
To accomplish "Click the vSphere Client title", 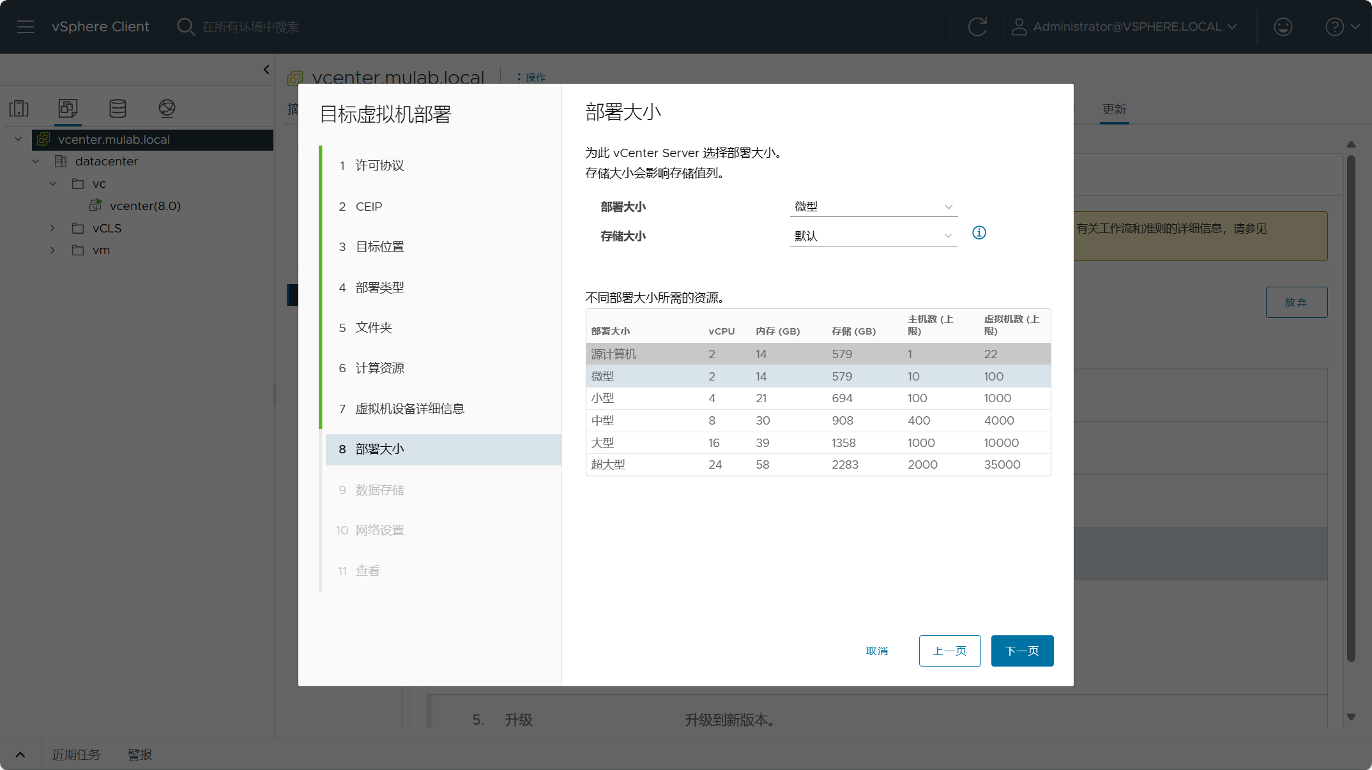I will [x=100, y=27].
